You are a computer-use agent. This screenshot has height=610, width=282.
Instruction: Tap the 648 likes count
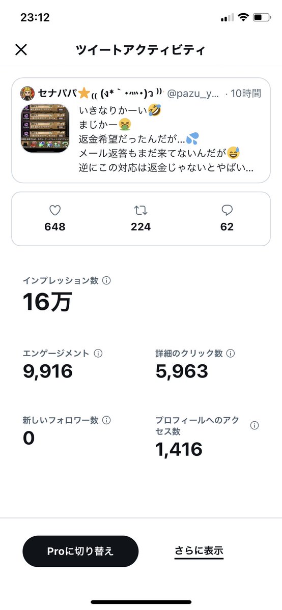55,227
